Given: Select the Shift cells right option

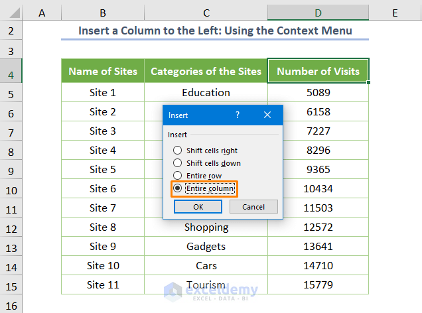Looking at the screenshot, I should tap(177, 151).
